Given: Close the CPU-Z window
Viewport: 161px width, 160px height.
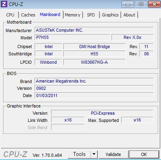Looking at the screenshot, I should [154, 4].
